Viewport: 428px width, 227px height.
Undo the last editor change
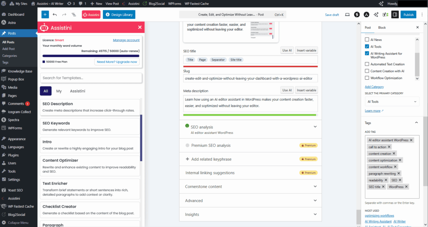[x=55, y=15]
